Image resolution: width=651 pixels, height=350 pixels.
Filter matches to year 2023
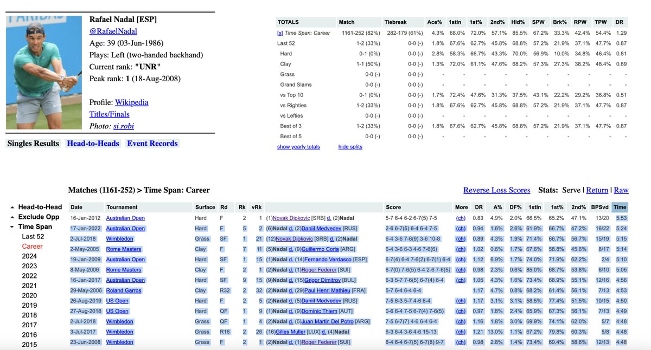(x=29, y=266)
